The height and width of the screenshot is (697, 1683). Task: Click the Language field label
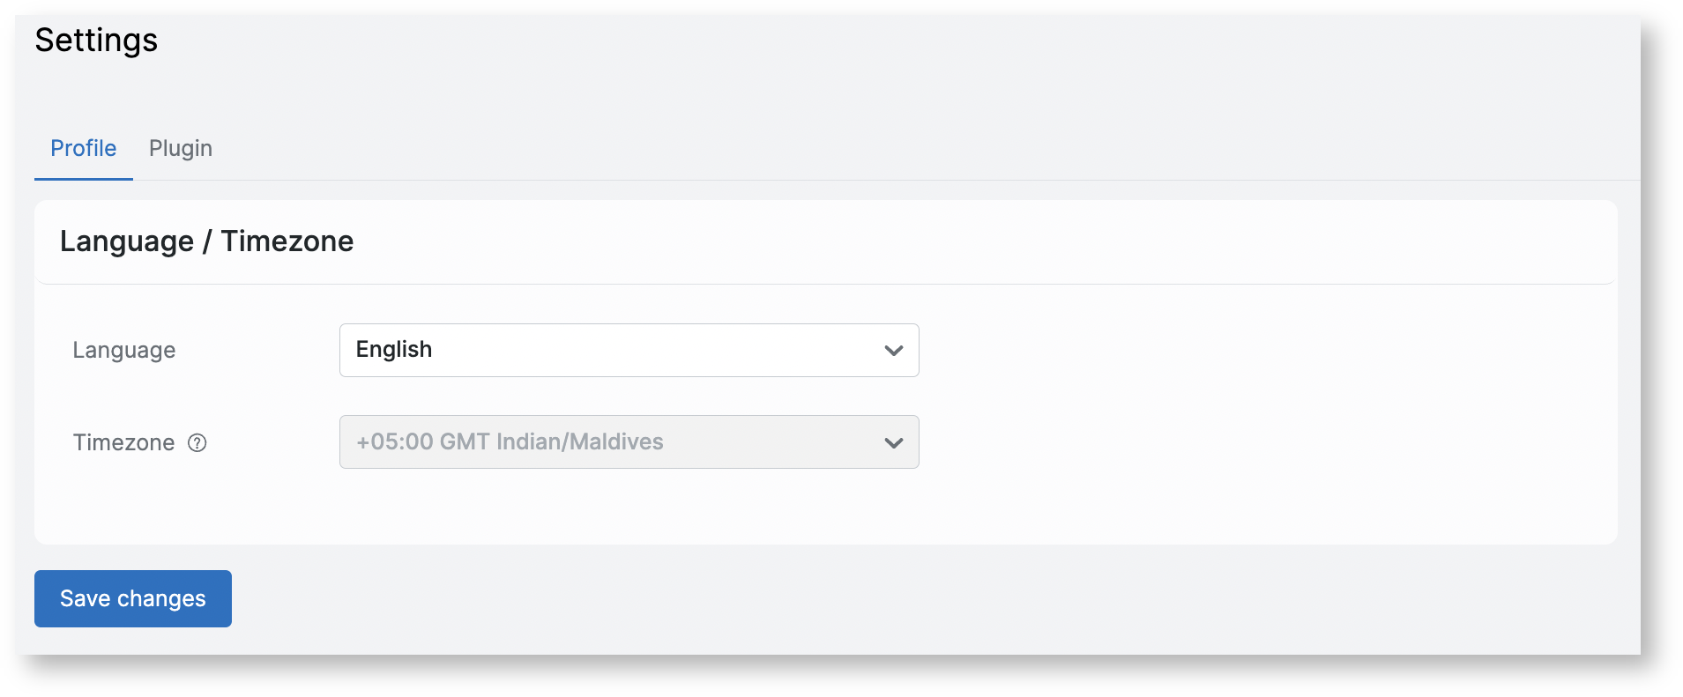[x=124, y=351]
